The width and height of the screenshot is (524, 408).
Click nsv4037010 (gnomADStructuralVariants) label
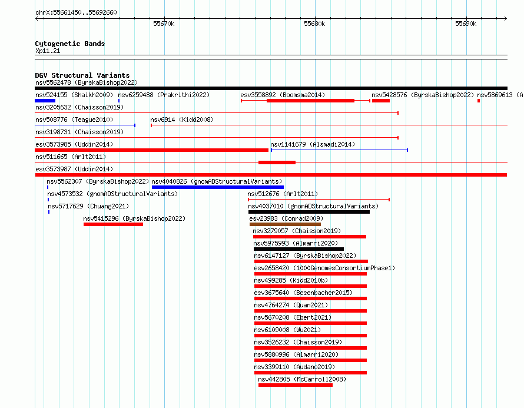pos(313,206)
